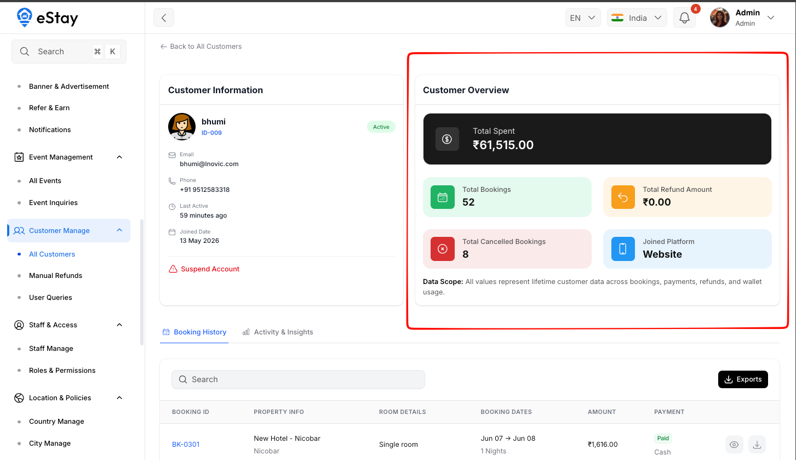The height and width of the screenshot is (460, 796).
Task: Open booking ID BK-0301 link
Action: coord(186,445)
